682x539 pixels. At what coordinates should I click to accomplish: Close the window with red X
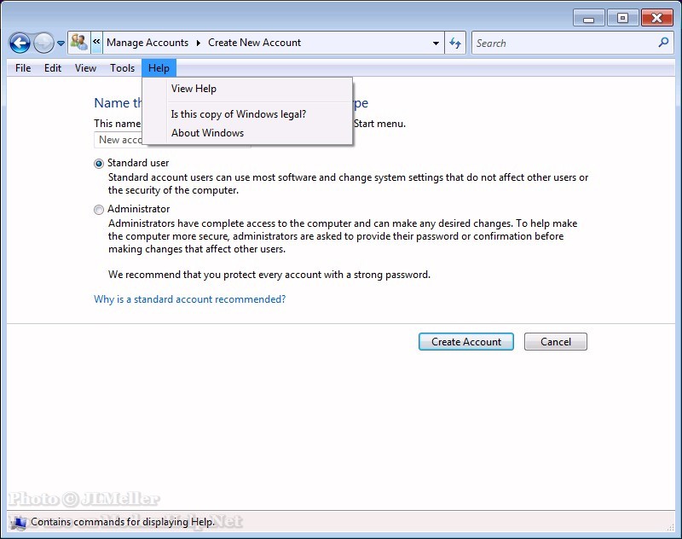656,18
